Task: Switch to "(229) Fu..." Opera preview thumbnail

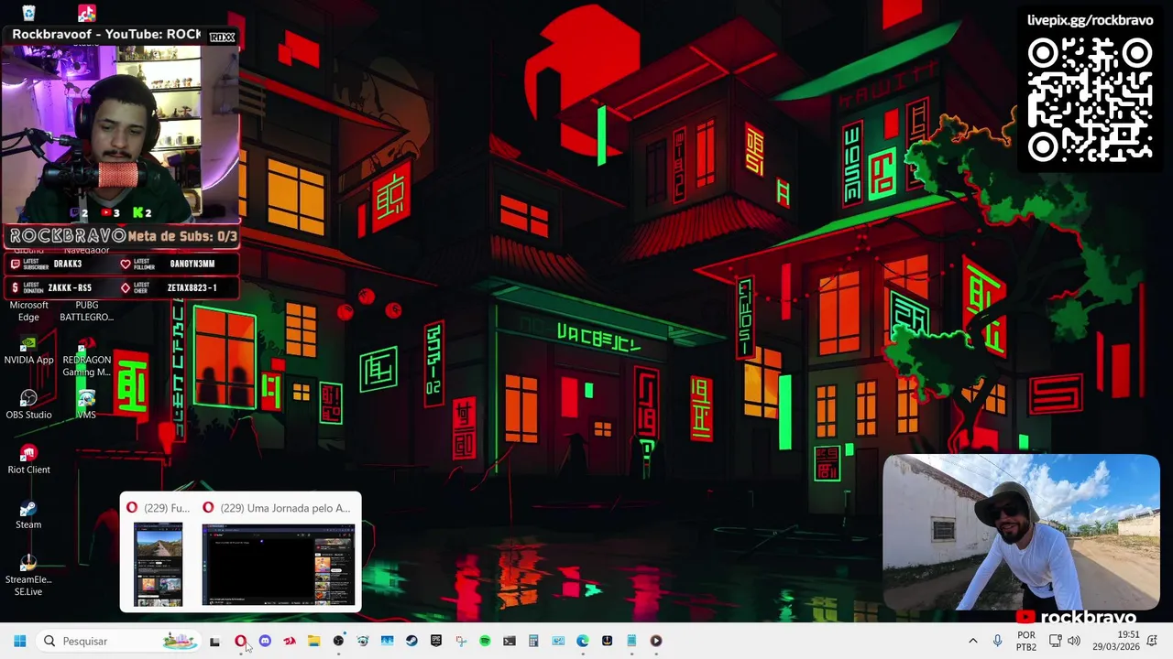Action: coord(159,554)
